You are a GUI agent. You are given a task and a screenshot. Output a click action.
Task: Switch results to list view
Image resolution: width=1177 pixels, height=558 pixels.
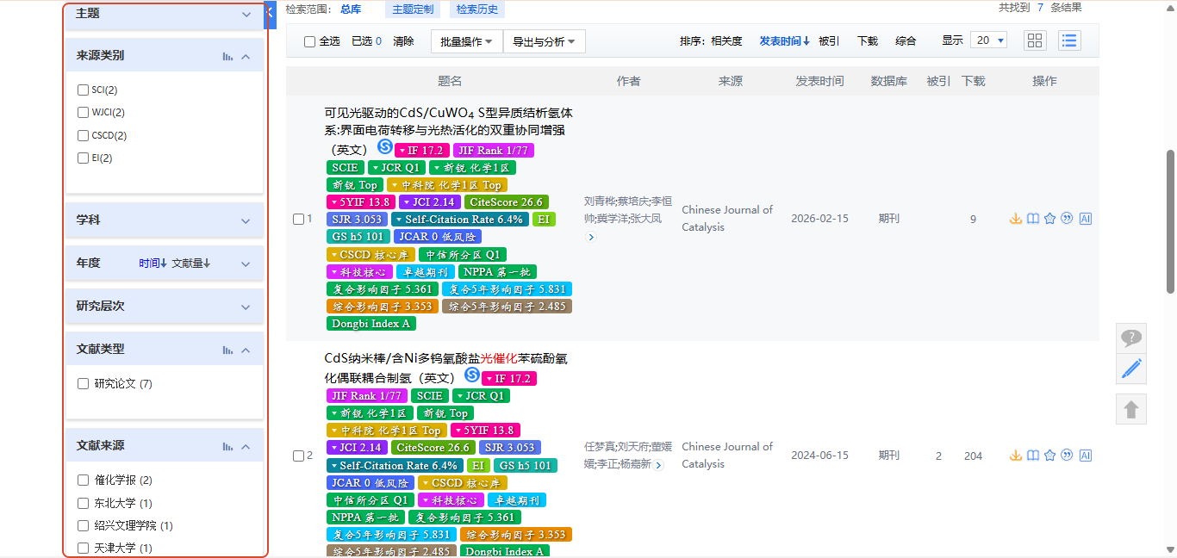[x=1069, y=40]
